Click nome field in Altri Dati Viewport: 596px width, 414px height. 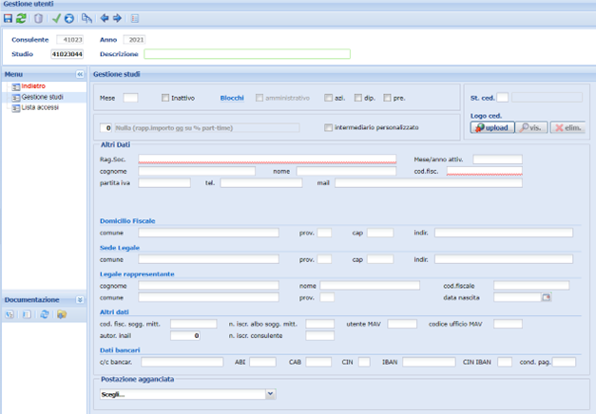tap(346, 171)
